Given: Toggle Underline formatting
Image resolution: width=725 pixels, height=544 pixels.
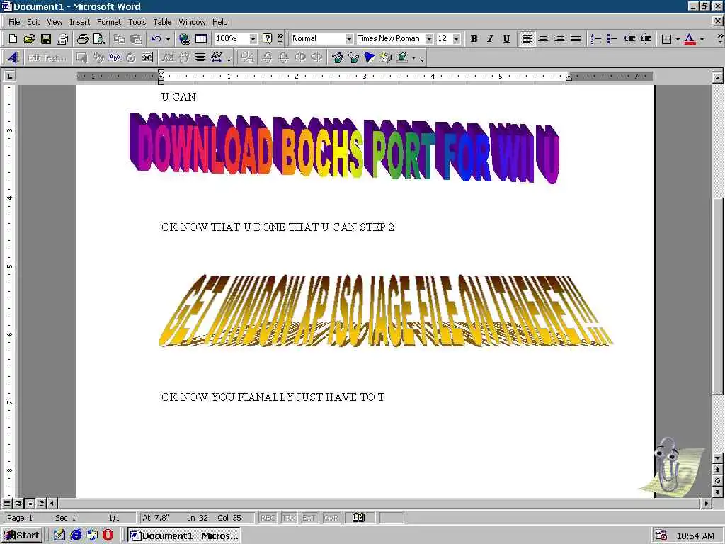Looking at the screenshot, I should (507, 39).
